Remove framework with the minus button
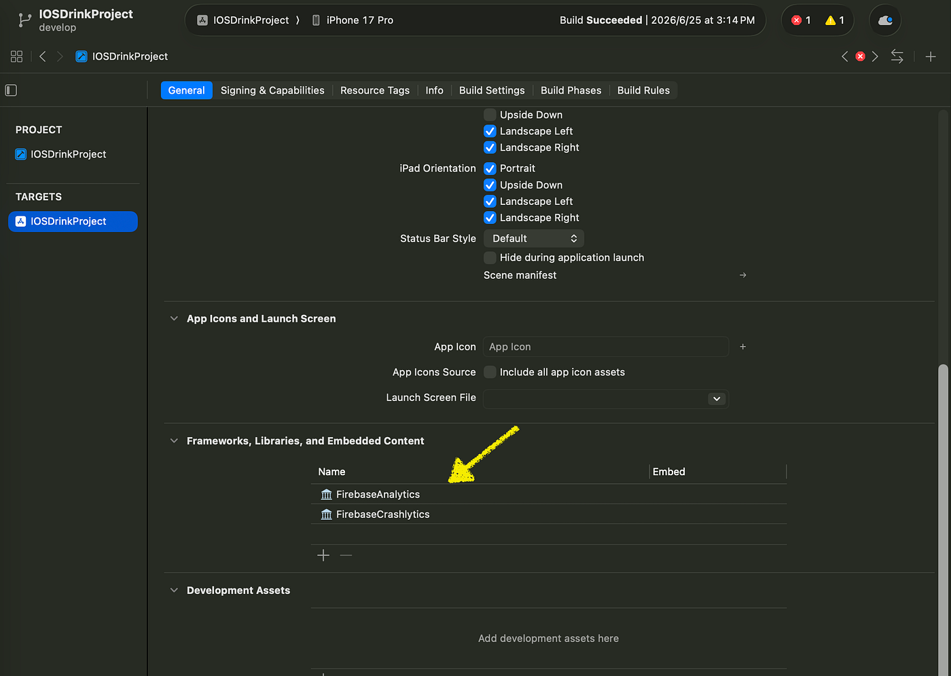 (x=346, y=555)
